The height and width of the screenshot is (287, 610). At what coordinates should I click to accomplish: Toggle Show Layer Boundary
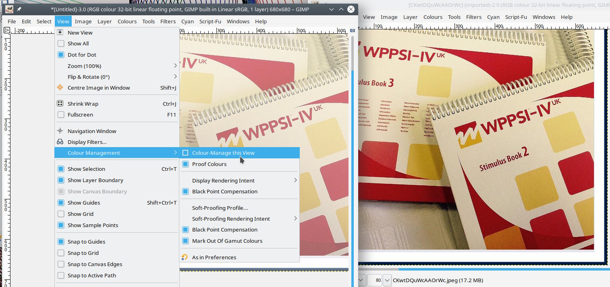tap(61, 180)
